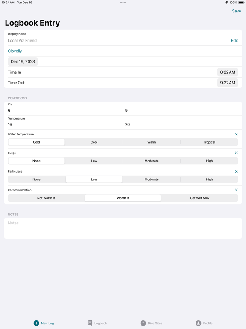Open the Profile person icon
The height and width of the screenshot is (329, 246).
pos(198,323)
